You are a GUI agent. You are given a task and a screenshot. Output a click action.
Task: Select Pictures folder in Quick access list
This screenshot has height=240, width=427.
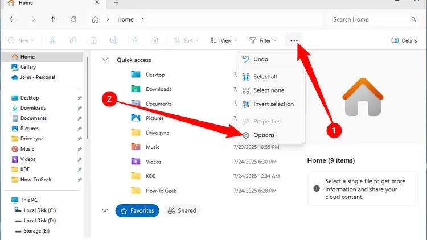pos(147,118)
